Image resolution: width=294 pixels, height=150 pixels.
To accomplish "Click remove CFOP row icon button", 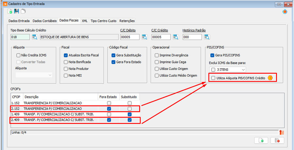I will click(277, 140).
